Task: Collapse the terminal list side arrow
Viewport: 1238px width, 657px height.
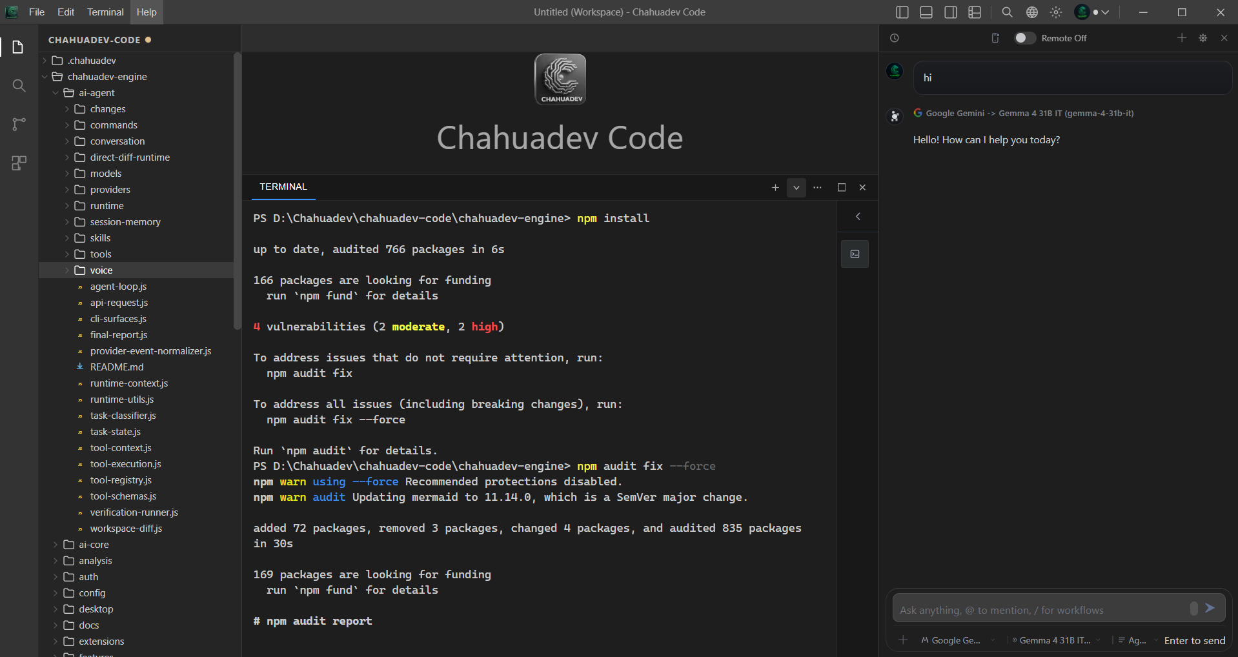Action: (858, 217)
